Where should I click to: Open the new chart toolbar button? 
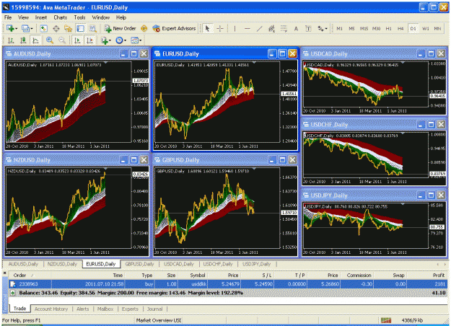tap(12, 28)
